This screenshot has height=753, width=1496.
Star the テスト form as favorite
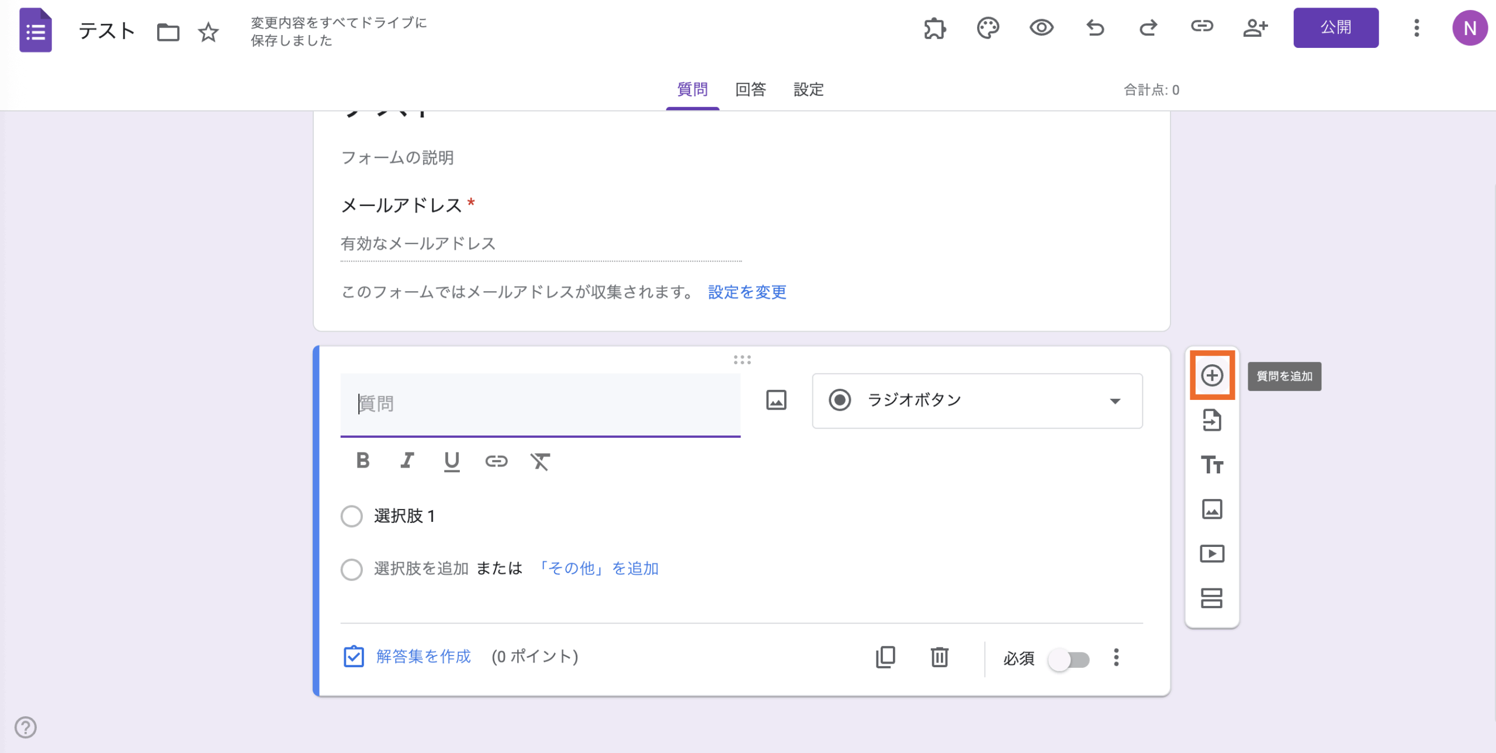click(208, 32)
